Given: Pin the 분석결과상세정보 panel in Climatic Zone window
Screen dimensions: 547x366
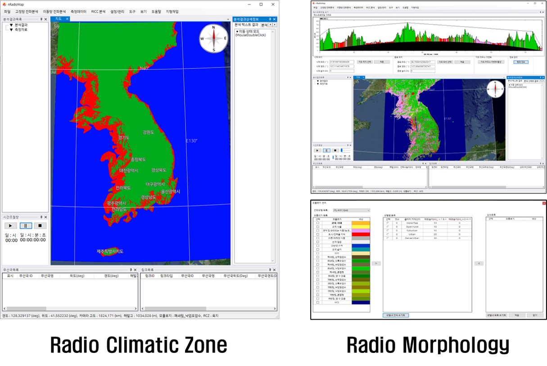Looking at the screenshot, I should [270, 19].
